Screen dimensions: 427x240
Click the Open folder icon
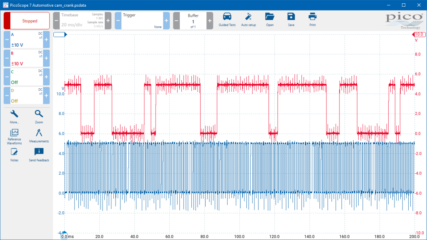click(x=270, y=20)
